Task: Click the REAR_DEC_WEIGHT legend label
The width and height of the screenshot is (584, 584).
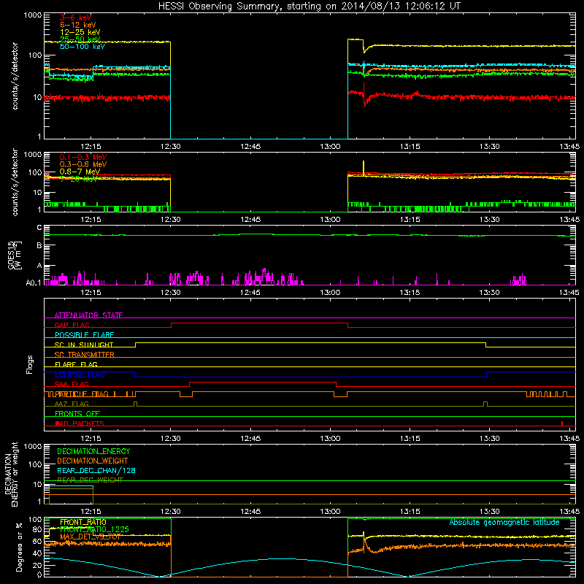Action: tap(90, 480)
